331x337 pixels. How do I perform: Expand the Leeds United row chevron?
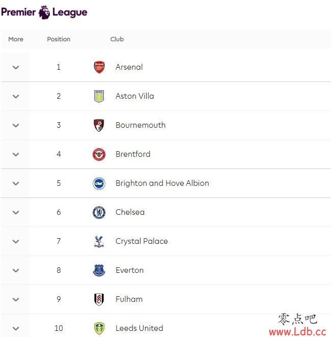(x=16, y=328)
